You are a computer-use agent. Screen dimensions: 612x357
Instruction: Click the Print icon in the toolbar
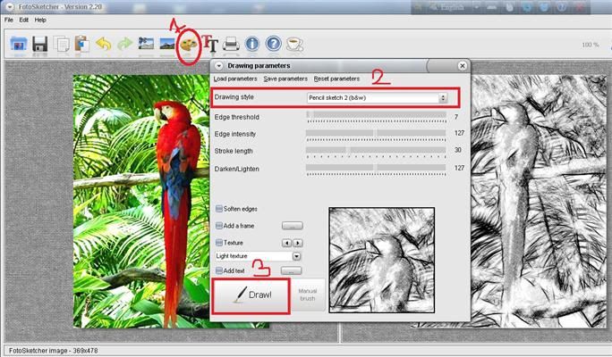[x=231, y=44]
